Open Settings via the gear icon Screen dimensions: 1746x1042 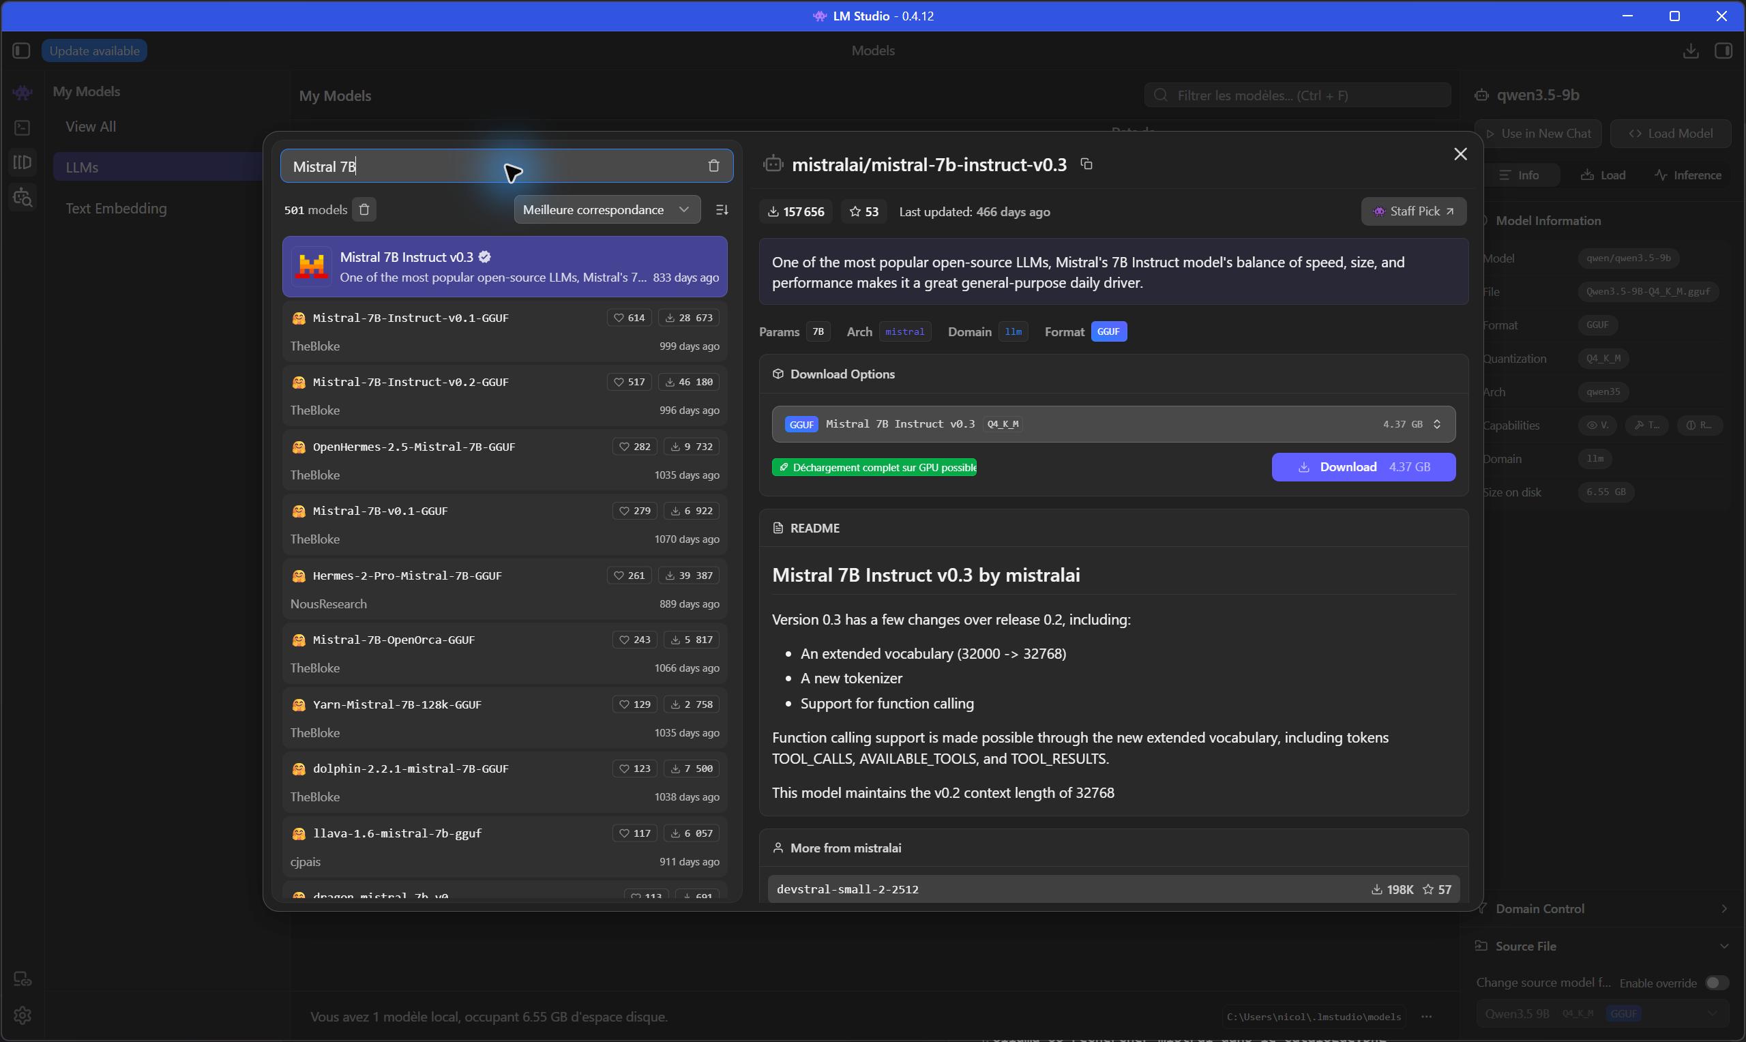[23, 1015]
